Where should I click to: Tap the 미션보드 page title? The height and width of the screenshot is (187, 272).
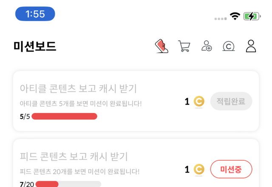pyautogui.click(x=35, y=46)
